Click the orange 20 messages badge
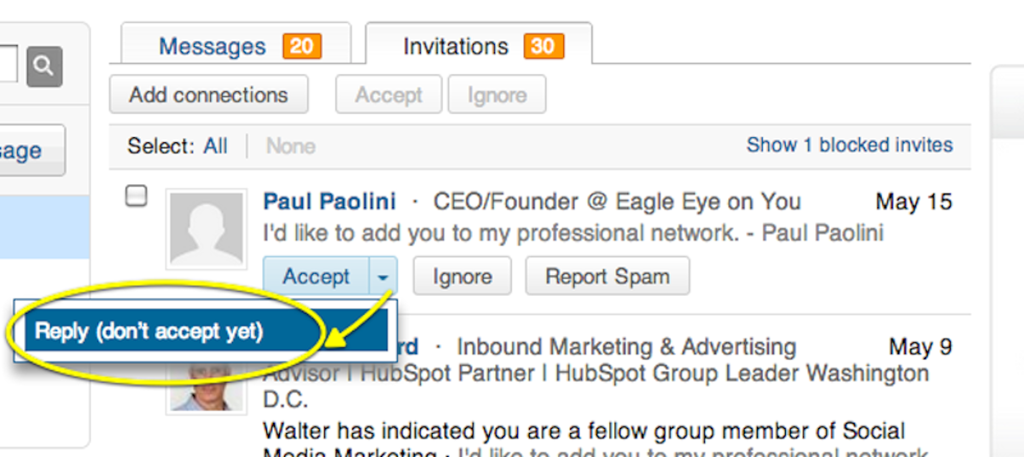Image resolution: width=1024 pixels, height=457 pixels. 301,45
